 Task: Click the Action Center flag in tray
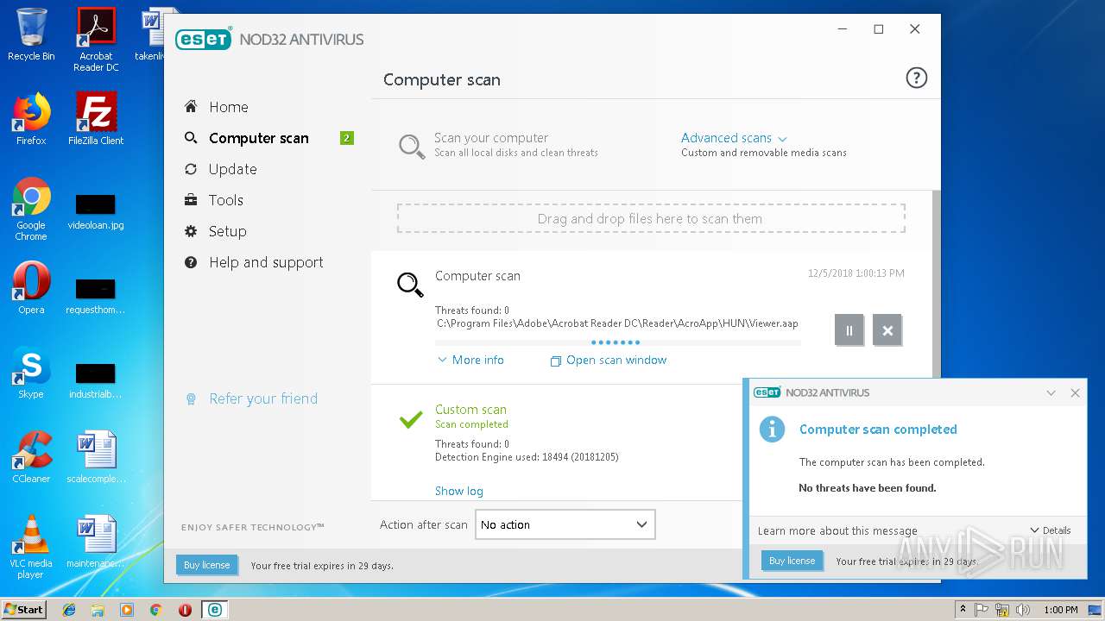click(982, 610)
